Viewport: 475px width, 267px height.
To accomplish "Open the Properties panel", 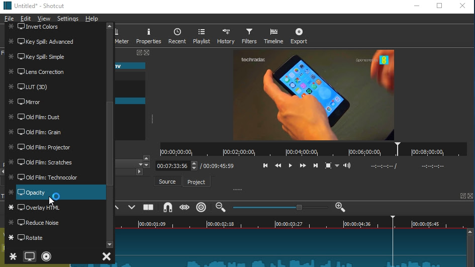I will pyautogui.click(x=148, y=36).
